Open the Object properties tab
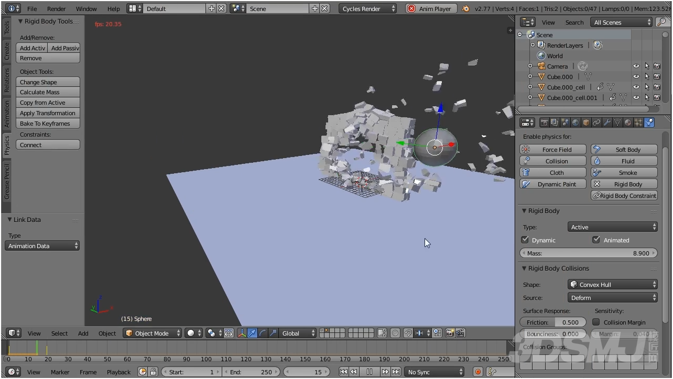The height and width of the screenshot is (379, 673). (587, 122)
